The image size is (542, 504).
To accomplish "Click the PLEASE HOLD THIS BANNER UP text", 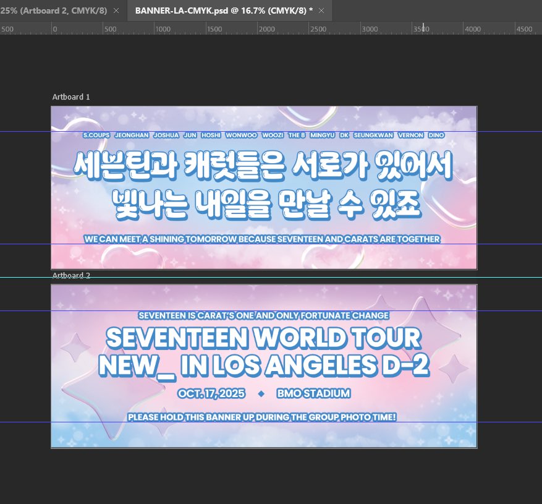I will [x=262, y=417].
